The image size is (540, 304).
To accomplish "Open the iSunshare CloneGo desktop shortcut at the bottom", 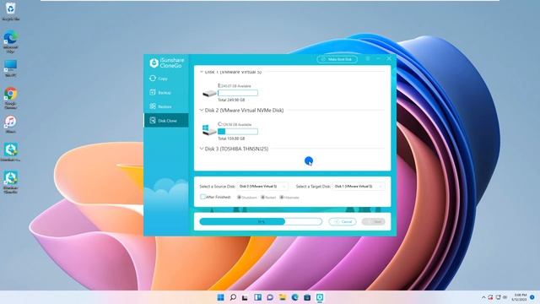I will [11, 182].
